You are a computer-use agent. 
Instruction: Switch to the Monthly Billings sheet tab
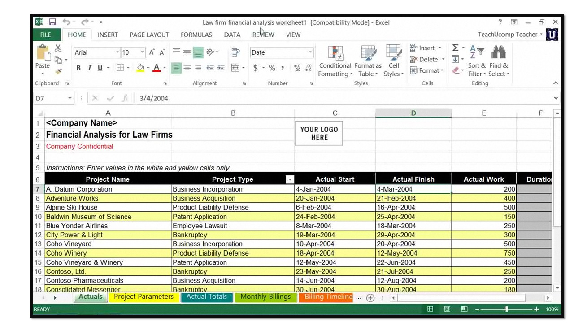click(x=265, y=297)
